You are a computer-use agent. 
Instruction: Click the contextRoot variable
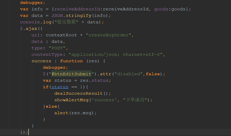coord(61,35)
